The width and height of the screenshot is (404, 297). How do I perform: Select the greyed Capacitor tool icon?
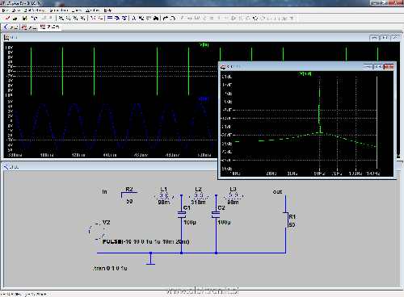[x=212, y=19]
